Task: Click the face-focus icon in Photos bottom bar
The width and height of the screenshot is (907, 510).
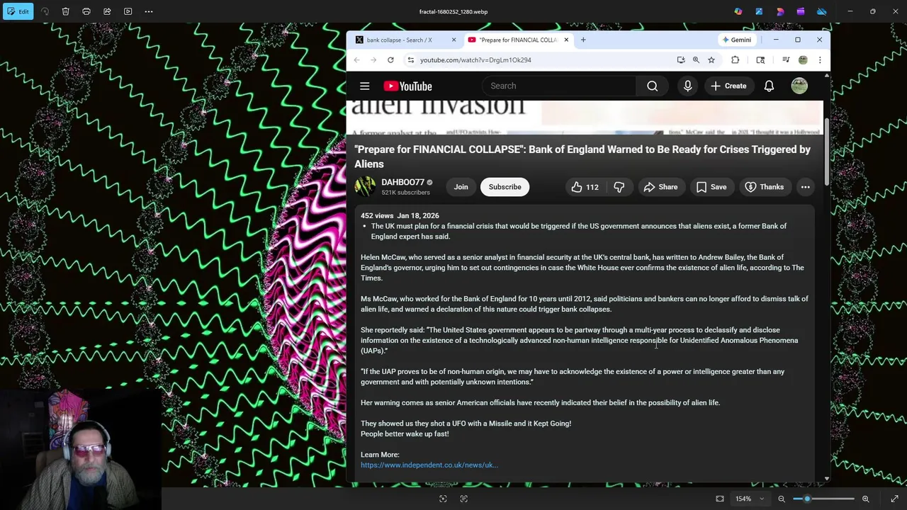Action: pos(443,499)
